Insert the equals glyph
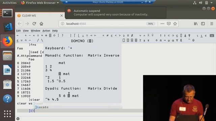 103,36
